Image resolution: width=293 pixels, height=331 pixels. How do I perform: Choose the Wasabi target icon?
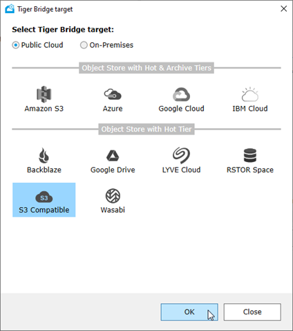pos(113,196)
